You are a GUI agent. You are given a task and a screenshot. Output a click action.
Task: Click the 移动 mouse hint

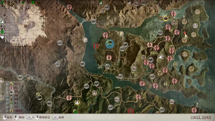point(20,117)
